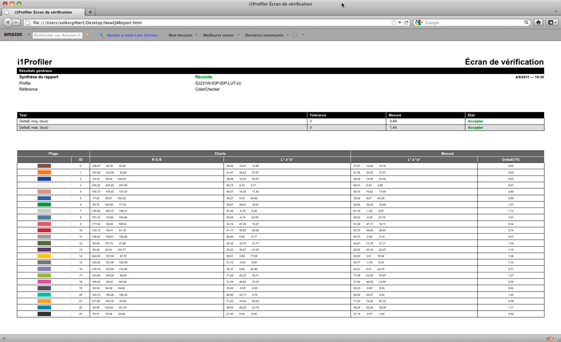The width and height of the screenshot is (561, 342).
Task: Click the Résultats généraux section bar
Action: click(280, 71)
